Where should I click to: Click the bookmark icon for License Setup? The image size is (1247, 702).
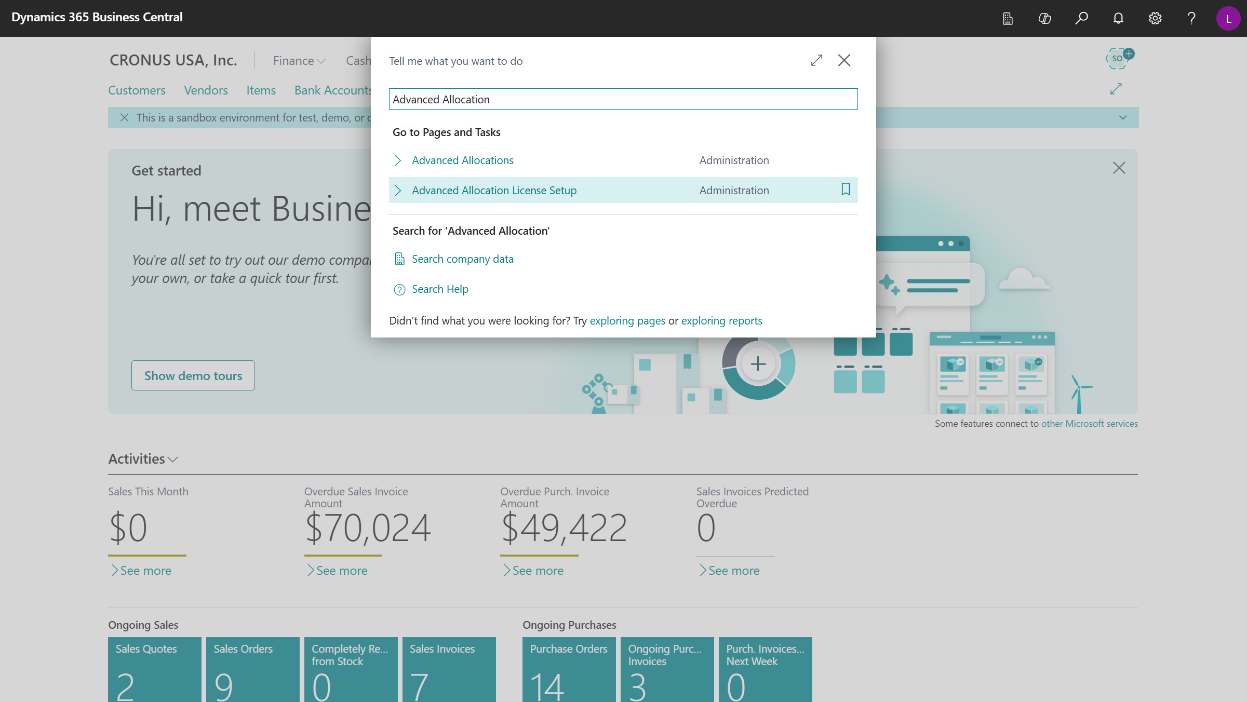[x=846, y=190]
